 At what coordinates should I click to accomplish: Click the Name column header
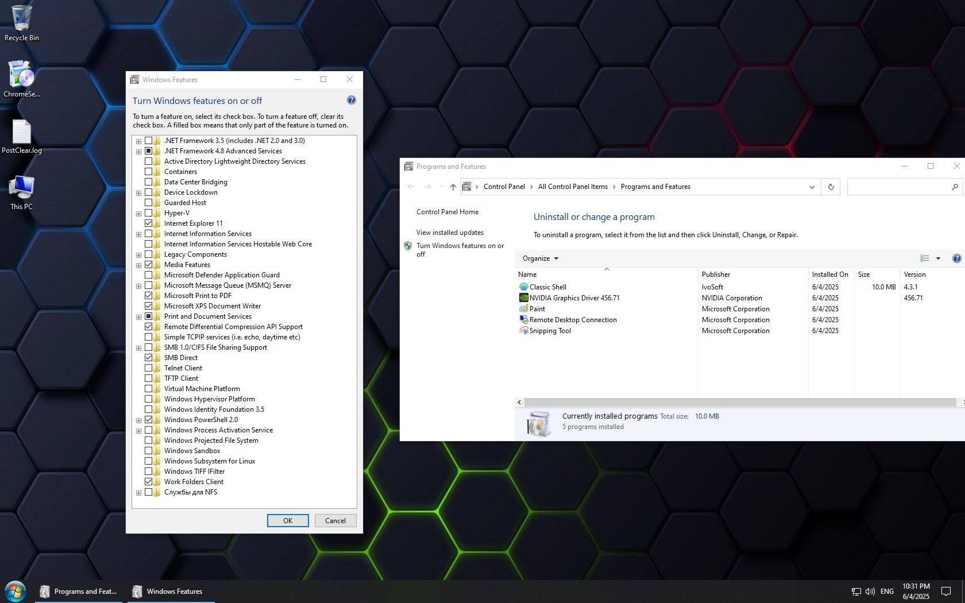[527, 275]
